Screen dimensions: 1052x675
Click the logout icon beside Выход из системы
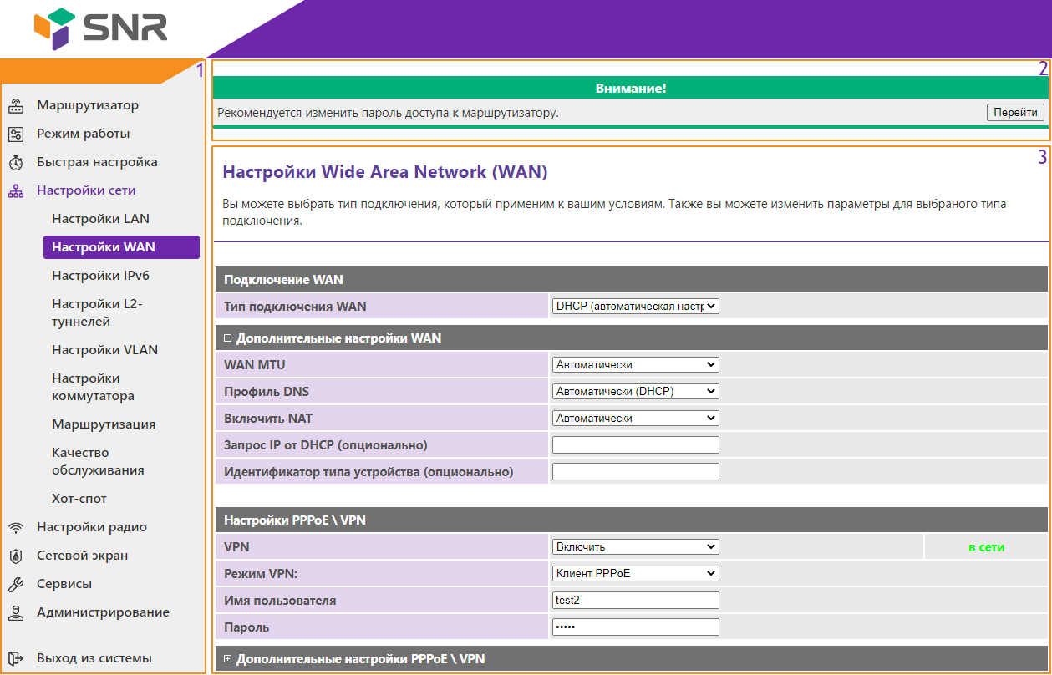[15, 658]
